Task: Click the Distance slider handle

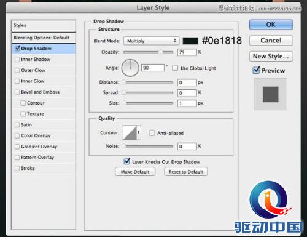Action: click(x=123, y=82)
